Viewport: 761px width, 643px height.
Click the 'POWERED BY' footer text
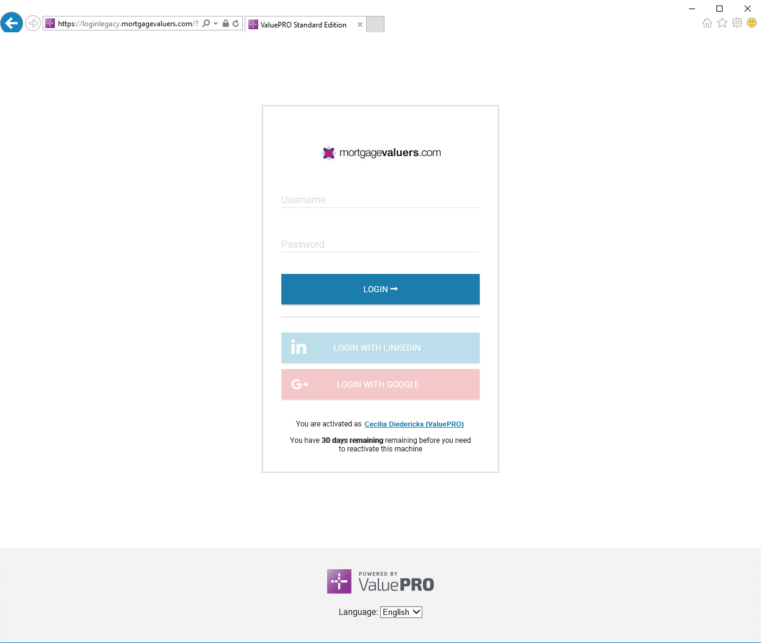pos(378,574)
